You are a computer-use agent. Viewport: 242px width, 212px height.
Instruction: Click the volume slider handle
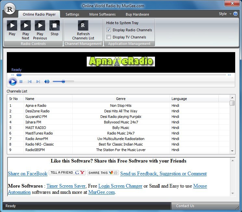click(x=63, y=81)
